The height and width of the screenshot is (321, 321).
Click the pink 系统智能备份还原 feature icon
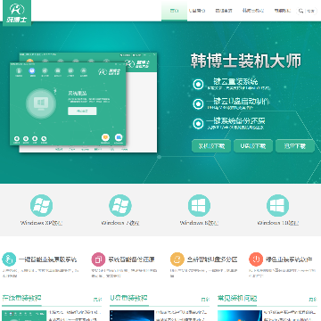pos(98,259)
